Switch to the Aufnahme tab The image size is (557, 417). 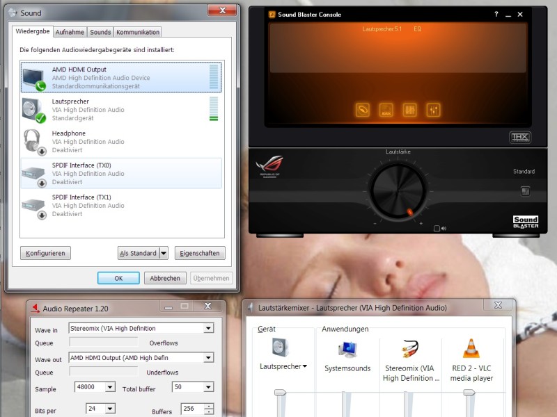(x=70, y=32)
